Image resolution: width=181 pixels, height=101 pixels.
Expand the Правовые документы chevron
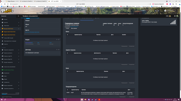pyautogui.click(x=19, y=89)
